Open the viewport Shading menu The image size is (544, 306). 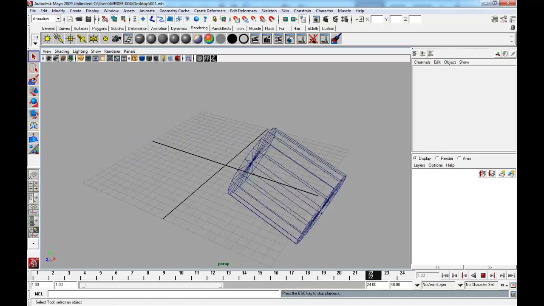62,51
